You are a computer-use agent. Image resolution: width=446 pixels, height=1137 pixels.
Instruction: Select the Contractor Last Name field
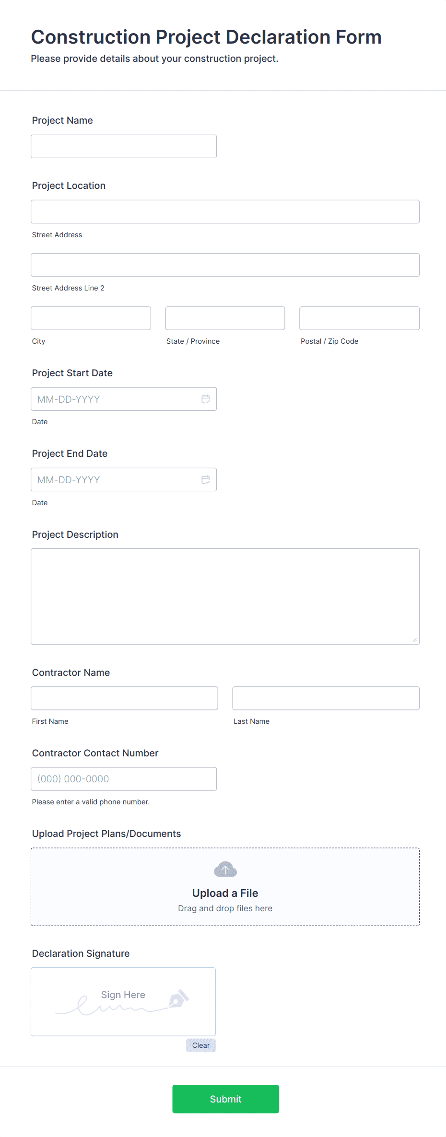coord(326,698)
